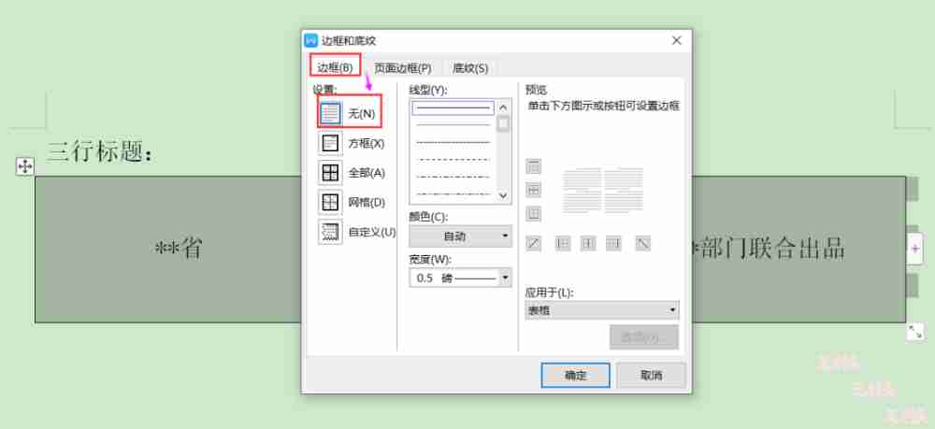935x429 pixels.
Task: Select the 全部(A) all borders setting
Action: (x=330, y=173)
